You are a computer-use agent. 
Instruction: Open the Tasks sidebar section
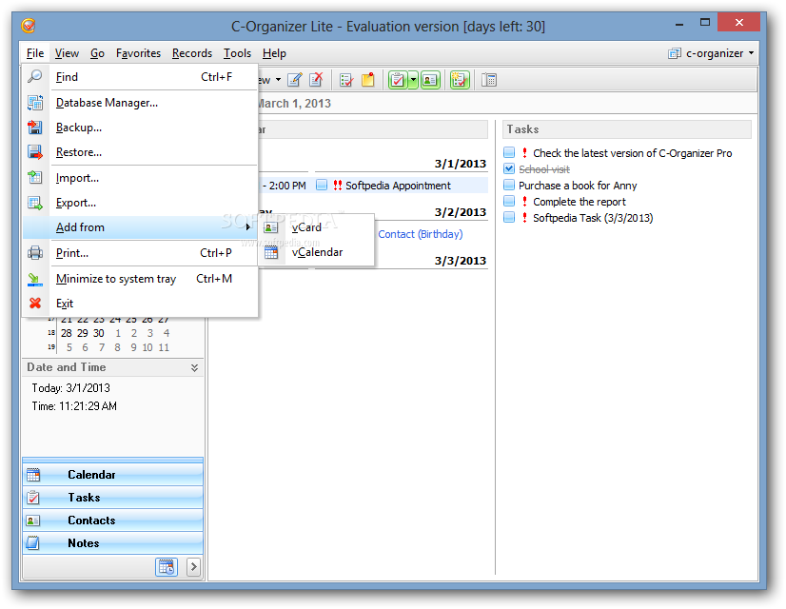pos(113,498)
